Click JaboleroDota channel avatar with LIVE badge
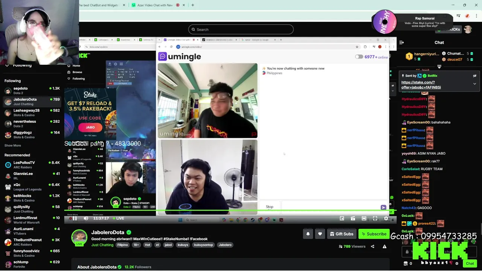The height and width of the screenshot is (271, 482). (79, 238)
